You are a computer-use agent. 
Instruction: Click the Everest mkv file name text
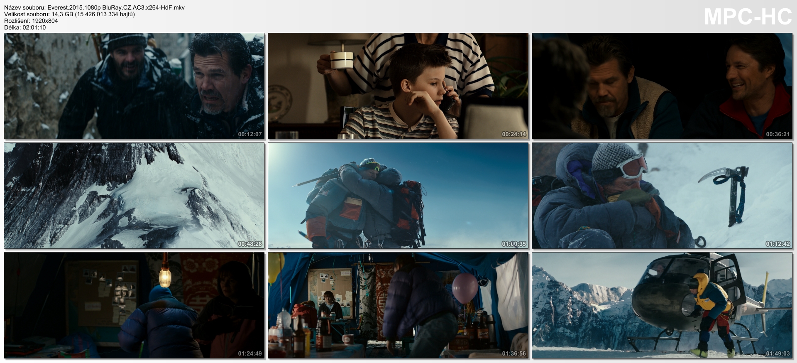pos(95,7)
